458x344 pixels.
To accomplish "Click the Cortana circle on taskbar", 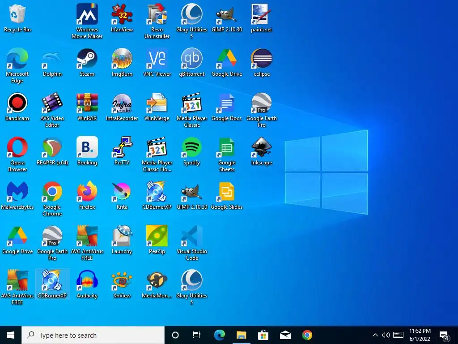I will pyautogui.click(x=175, y=335).
